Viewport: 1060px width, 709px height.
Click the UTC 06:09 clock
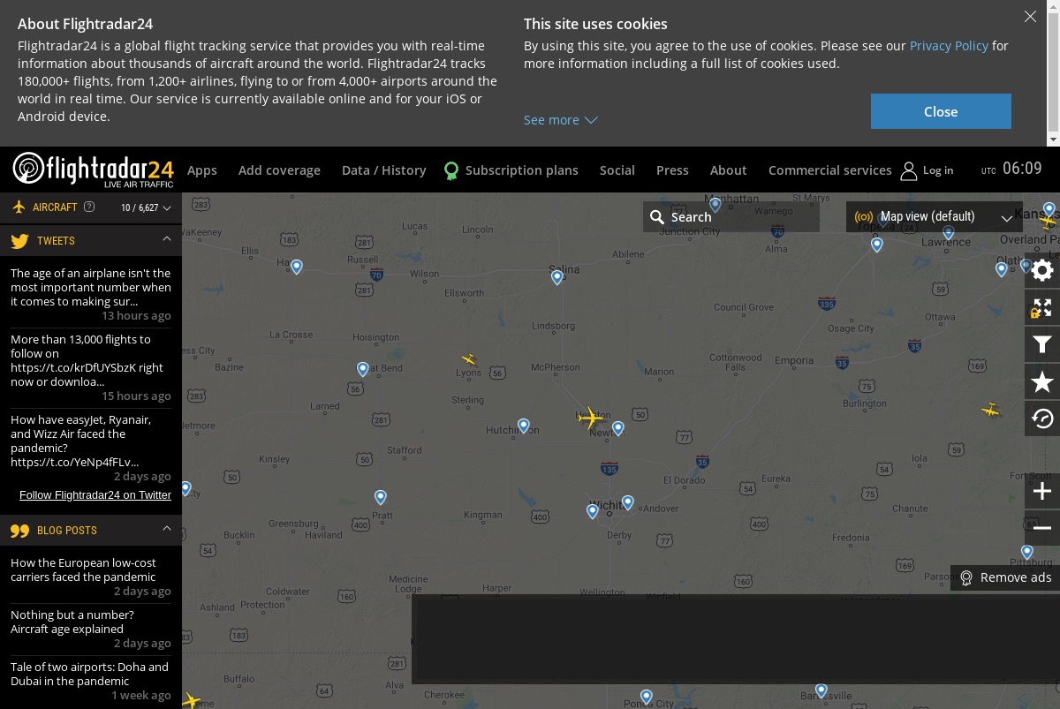click(1011, 169)
